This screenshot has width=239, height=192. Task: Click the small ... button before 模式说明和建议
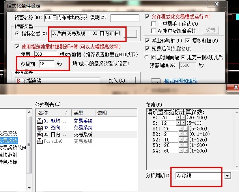(x=156, y=81)
